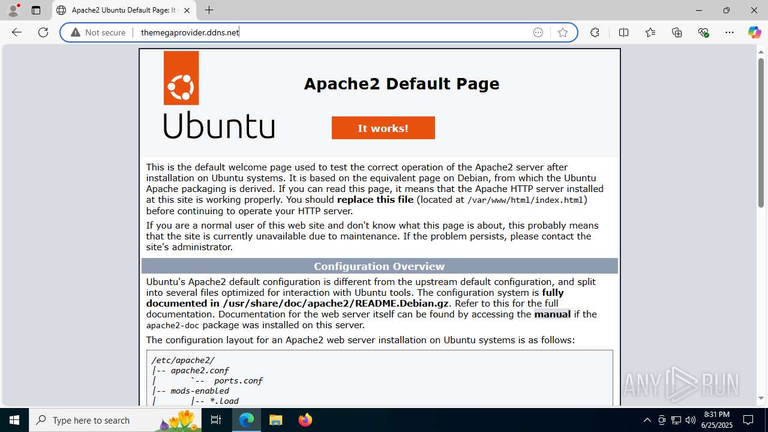Screen dimensions: 768x432
Task: Click the It works! banner
Action: pyautogui.click(x=383, y=128)
